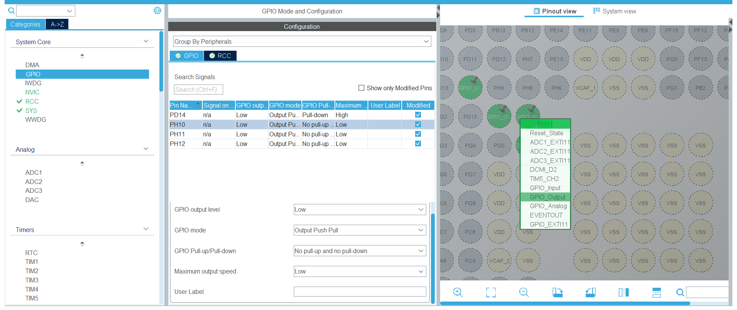Screen dimensions: 737x310
Task: Click the fit-to-view frame icon
Action: [490, 292]
